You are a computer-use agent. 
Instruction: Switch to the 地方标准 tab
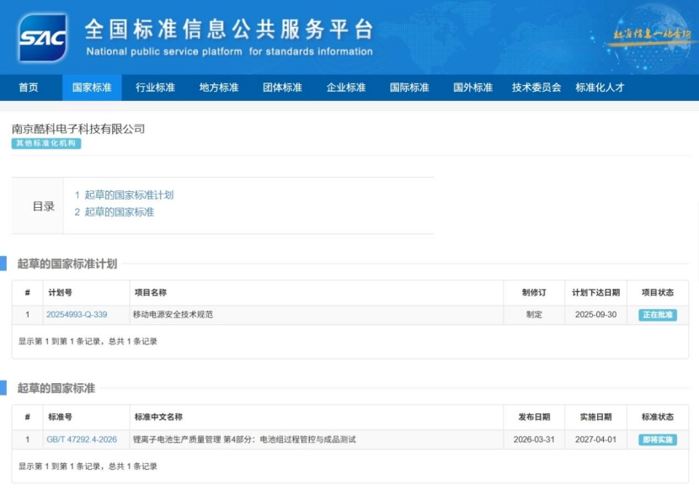(220, 88)
